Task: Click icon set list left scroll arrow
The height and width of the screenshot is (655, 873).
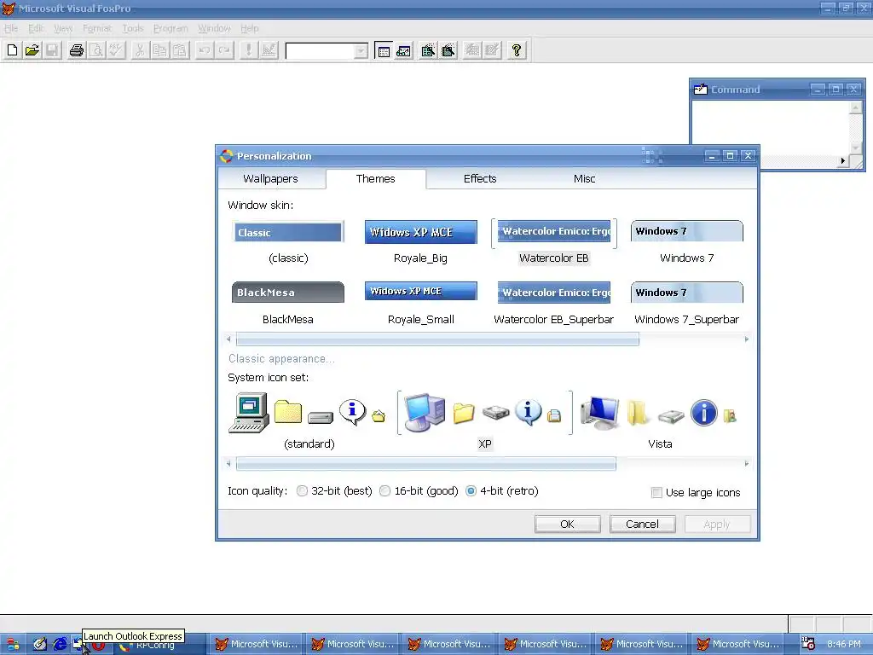Action: [x=228, y=463]
